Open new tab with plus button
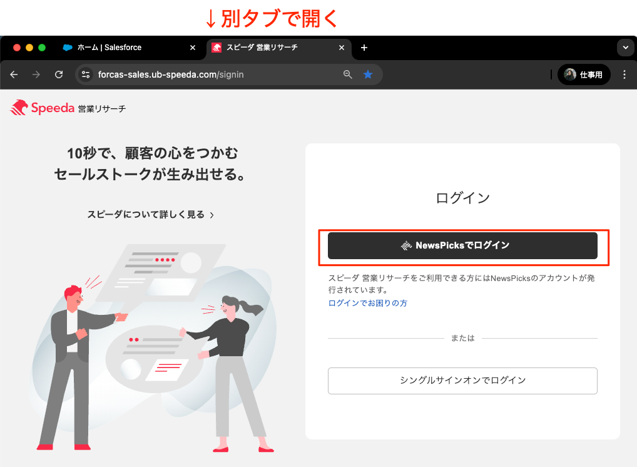This screenshot has height=467, width=637. pos(364,48)
